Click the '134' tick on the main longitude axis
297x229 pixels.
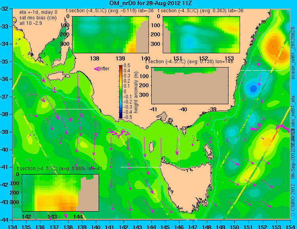click(13, 227)
